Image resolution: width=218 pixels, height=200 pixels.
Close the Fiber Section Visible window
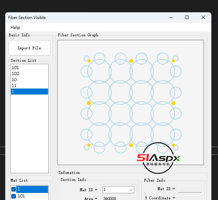click(203, 17)
